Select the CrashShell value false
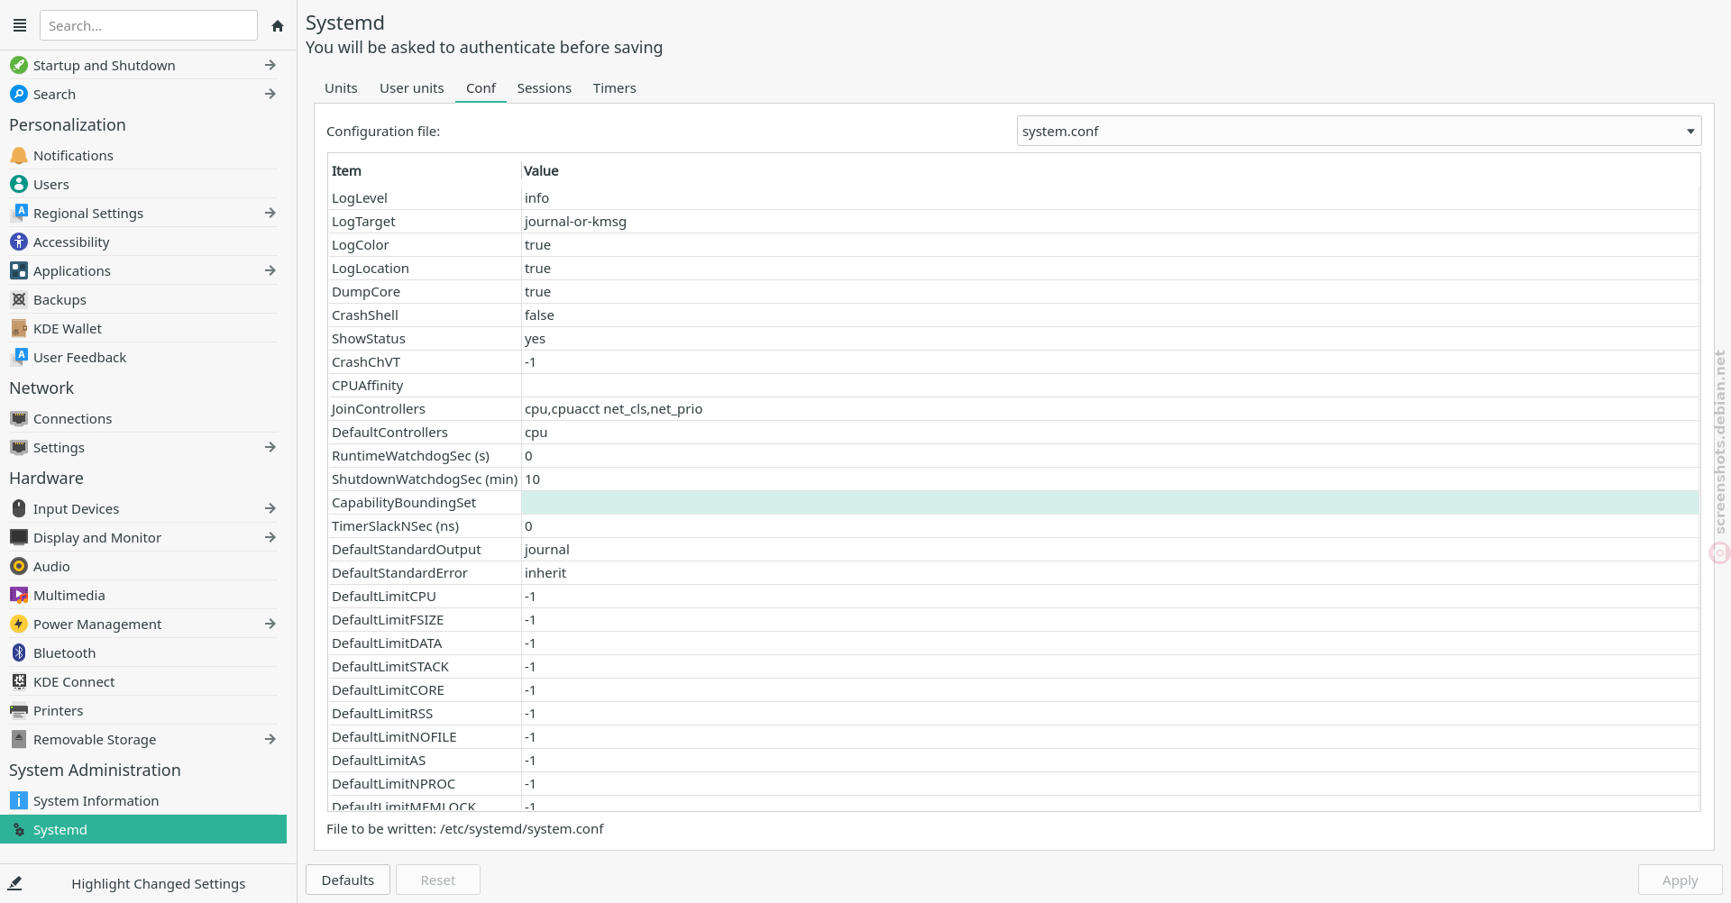Viewport: 1731px width, 903px height. tap(539, 315)
